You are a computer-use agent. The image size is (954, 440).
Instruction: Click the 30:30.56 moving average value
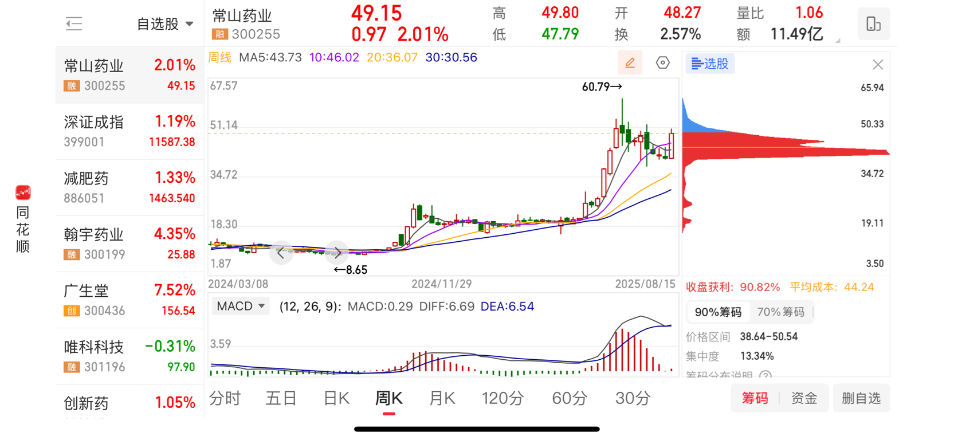click(x=452, y=57)
